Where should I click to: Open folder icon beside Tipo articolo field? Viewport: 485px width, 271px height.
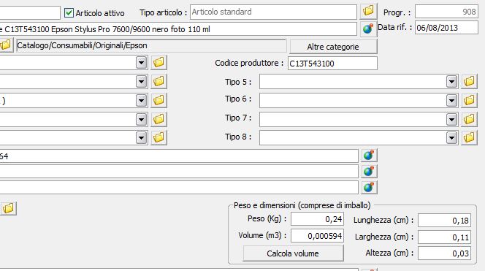point(368,12)
